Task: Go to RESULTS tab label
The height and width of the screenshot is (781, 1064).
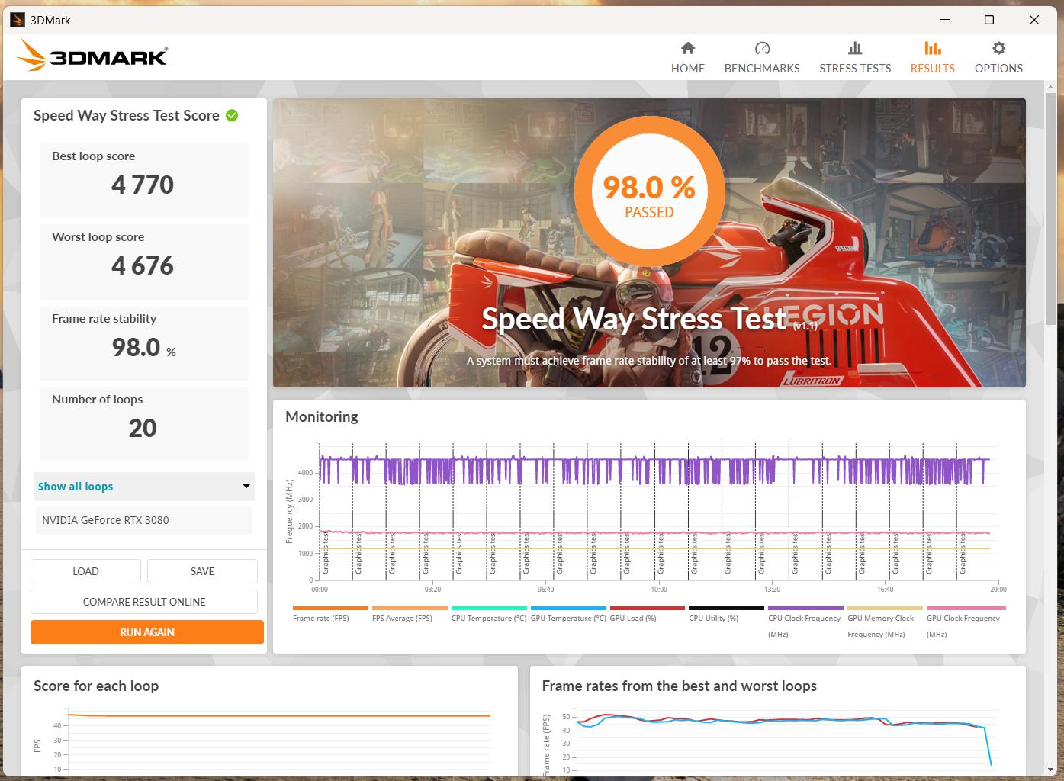Action: point(932,68)
